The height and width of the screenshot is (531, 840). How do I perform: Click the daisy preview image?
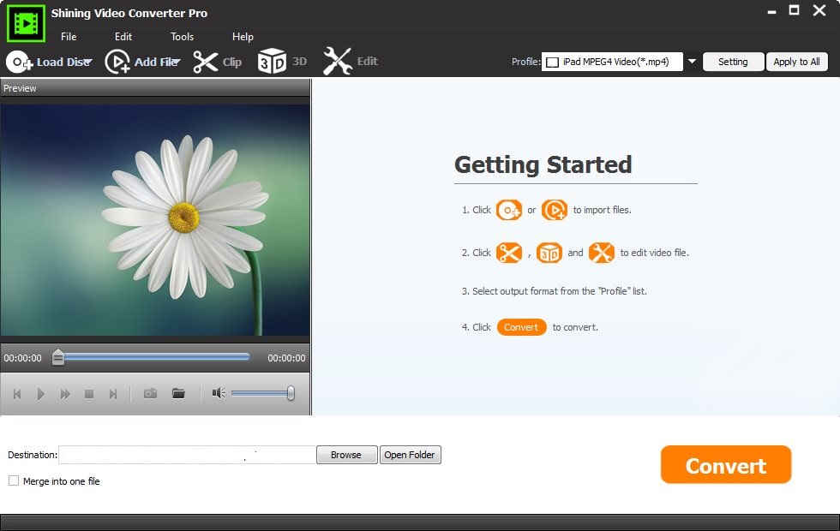tap(155, 220)
